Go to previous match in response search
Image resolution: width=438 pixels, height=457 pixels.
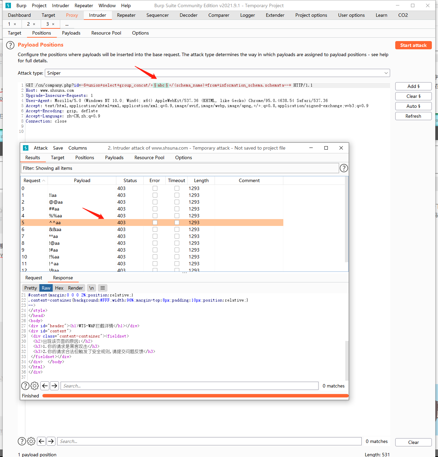point(45,386)
